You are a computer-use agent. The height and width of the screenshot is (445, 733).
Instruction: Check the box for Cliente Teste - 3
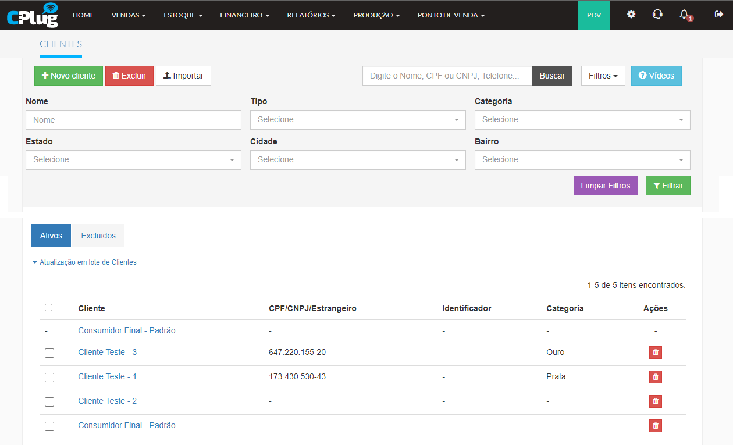pos(49,353)
